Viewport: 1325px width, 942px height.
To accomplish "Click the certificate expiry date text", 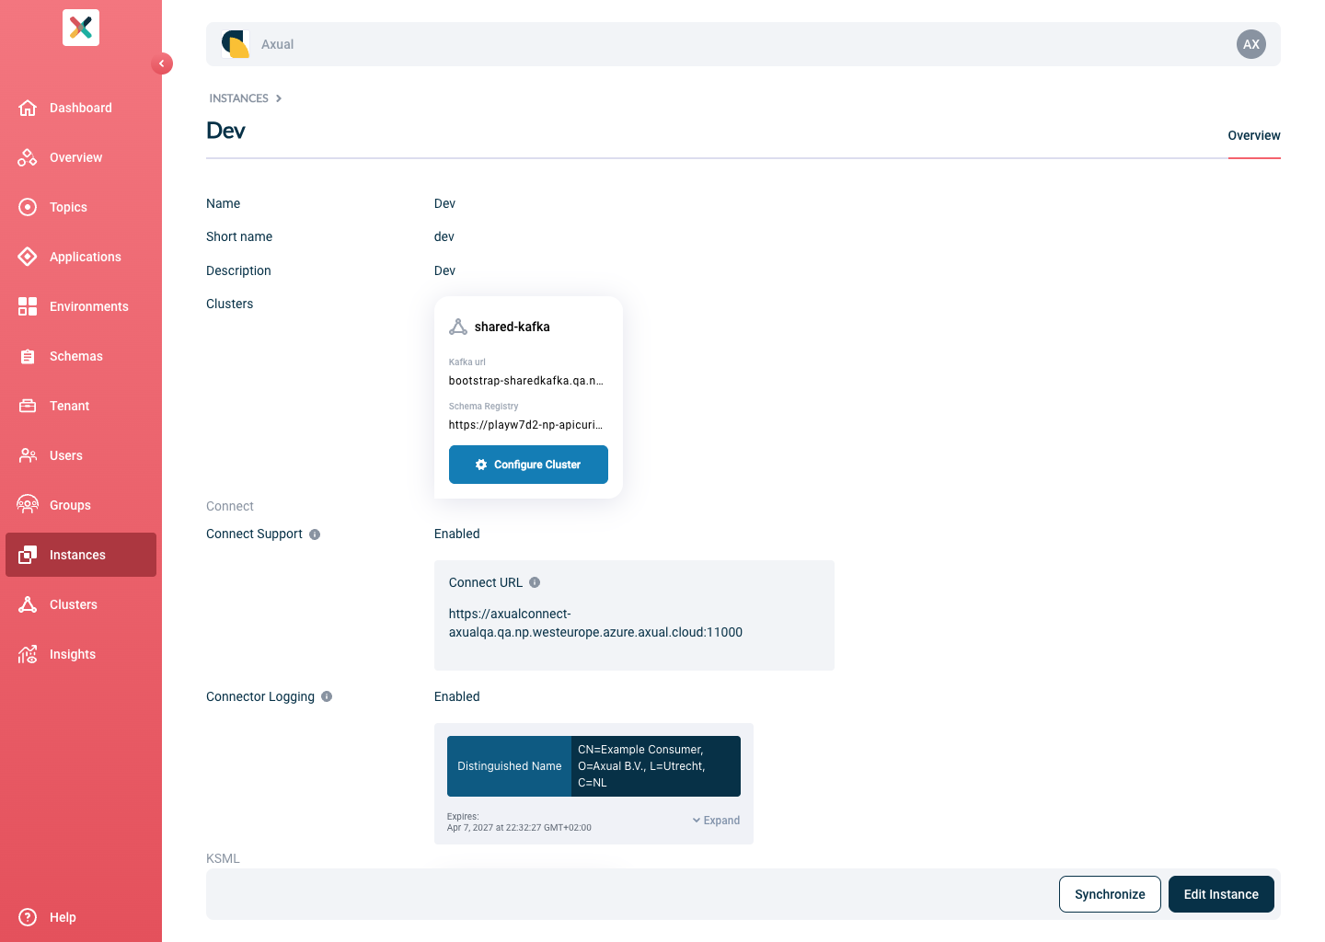I will (x=519, y=828).
